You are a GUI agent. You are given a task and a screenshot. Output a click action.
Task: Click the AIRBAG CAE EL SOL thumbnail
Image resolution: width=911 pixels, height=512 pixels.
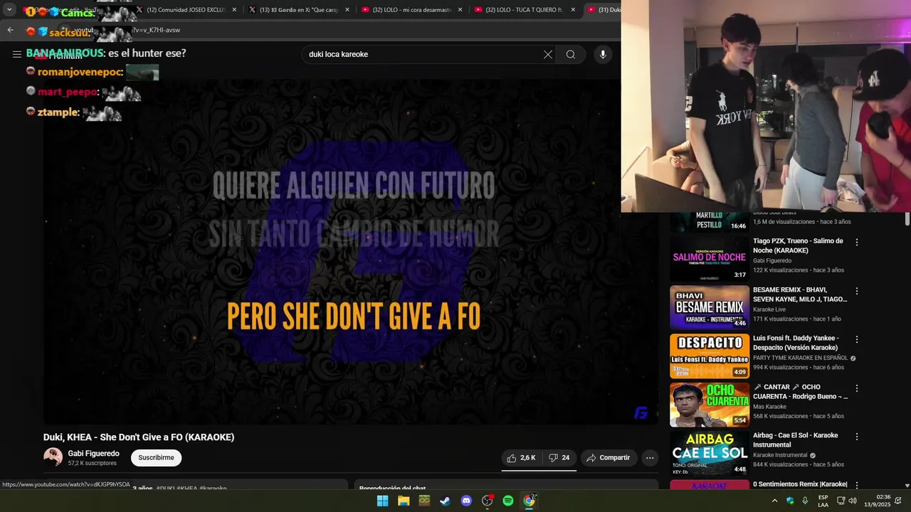tap(710, 453)
